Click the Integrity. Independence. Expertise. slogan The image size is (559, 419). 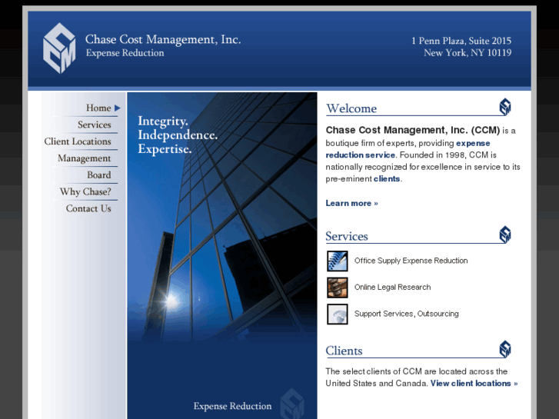(x=178, y=135)
